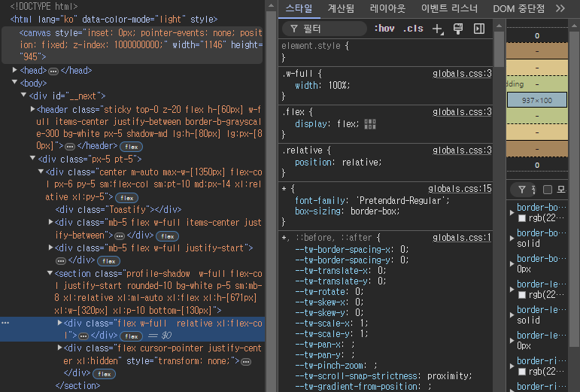
Task: Add a new style rule with plus icon
Action: (x=438, y=29)
